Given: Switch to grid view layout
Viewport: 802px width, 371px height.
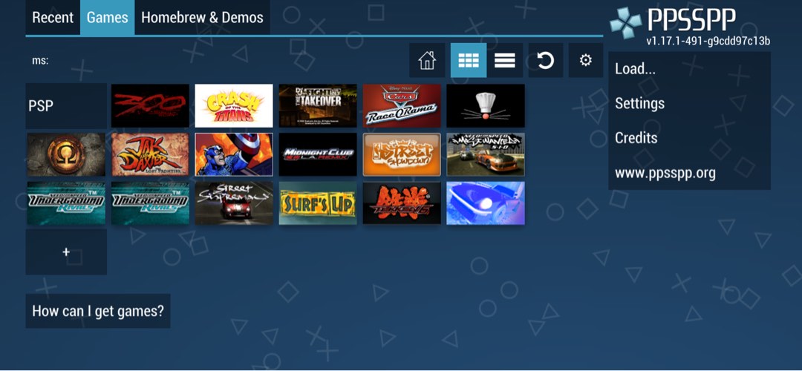Looking at the screenshot, I should [468, 60].
